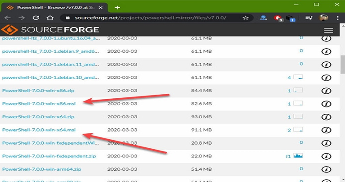Click the 20.8 MB size cell
This screenshot has height=182, width=345.
pyautogui.click(x=202, y=143)
